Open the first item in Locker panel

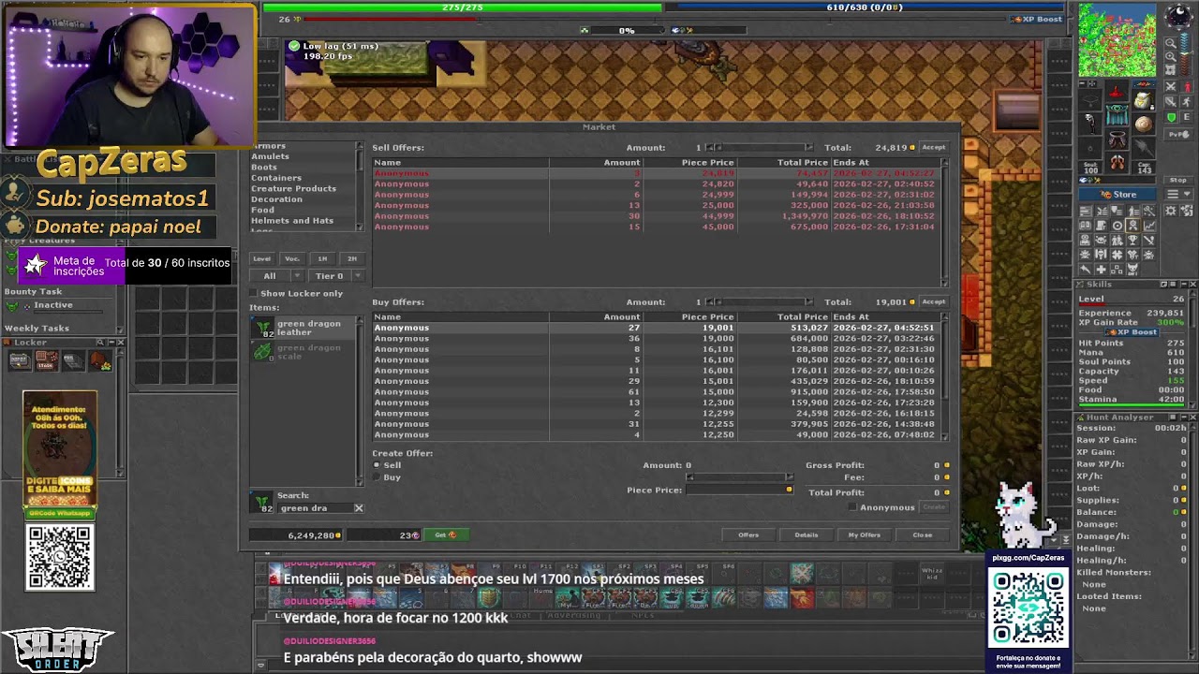(20, 360)
